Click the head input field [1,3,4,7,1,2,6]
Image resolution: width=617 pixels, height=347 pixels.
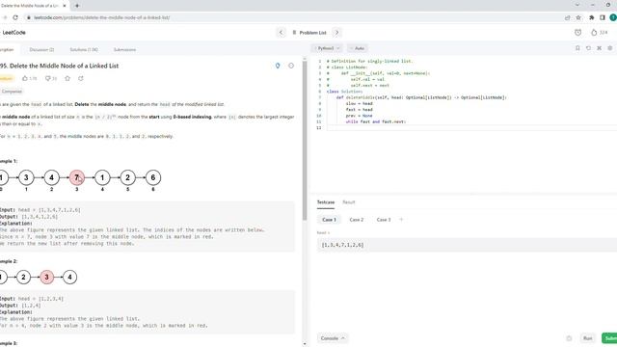[467, 245]
